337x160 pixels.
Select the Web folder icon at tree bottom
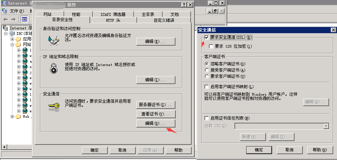click(x=18, y=116)
